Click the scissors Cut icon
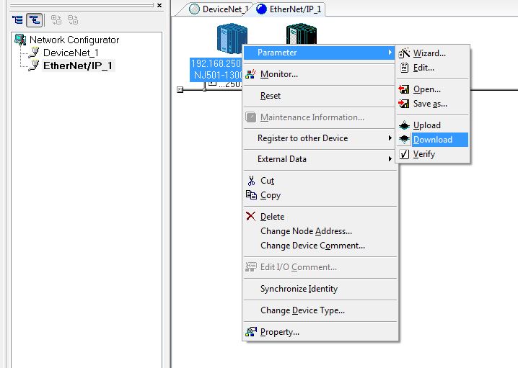Image resolution: width=518 pixels, height=368 pixels. click(251, 181)
